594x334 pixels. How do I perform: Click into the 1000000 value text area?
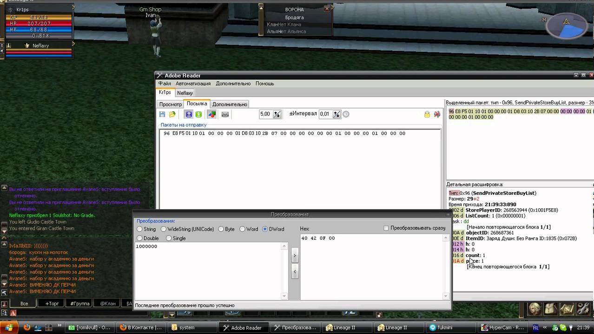pos(208,271)
